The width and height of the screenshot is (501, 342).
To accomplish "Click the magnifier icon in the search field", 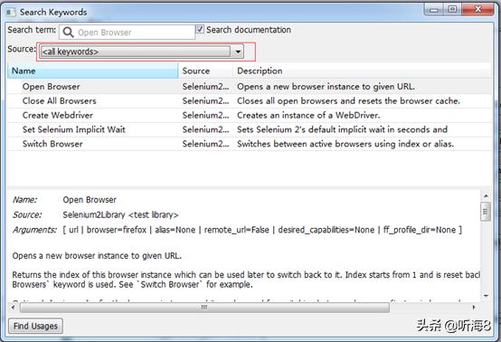I will (x=68, y=33).
